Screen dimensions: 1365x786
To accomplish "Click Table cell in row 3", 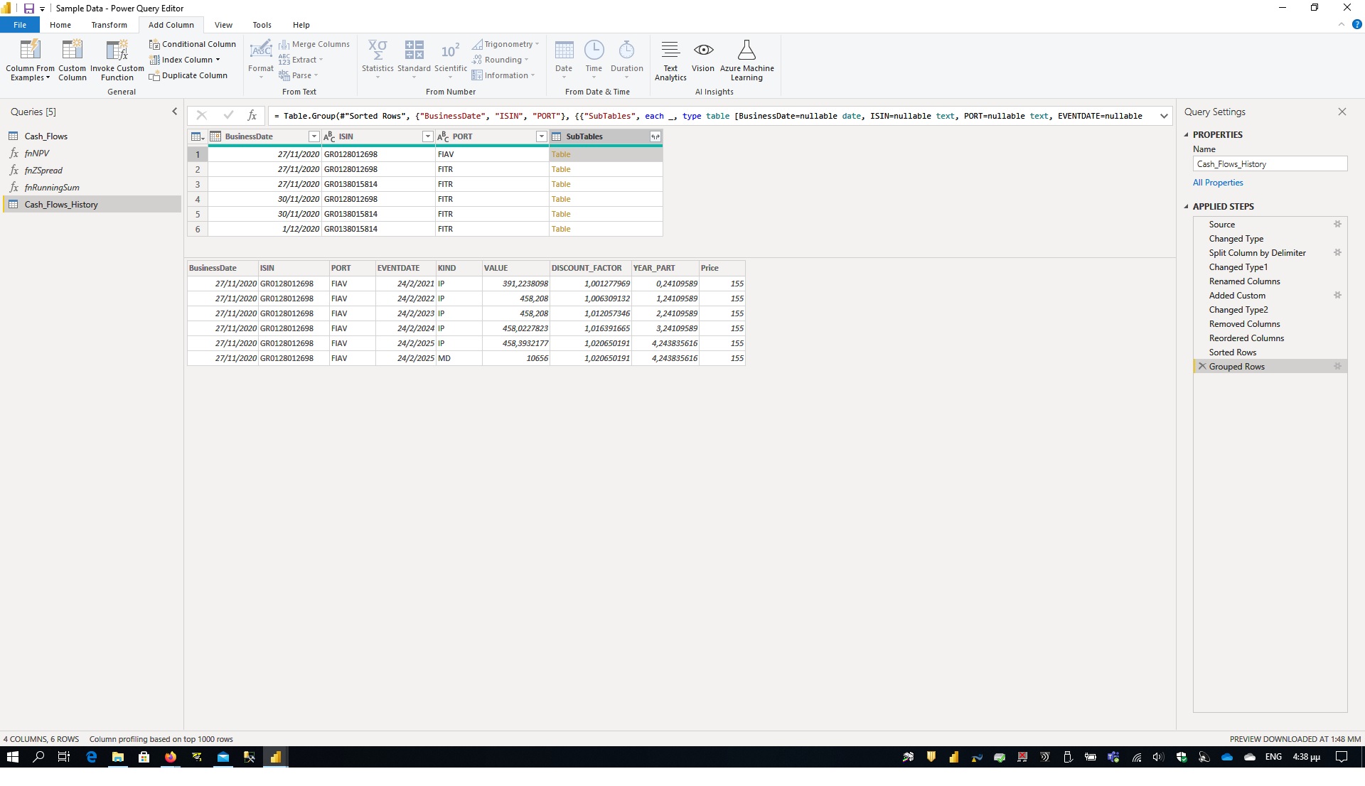I will click(606, 184).
